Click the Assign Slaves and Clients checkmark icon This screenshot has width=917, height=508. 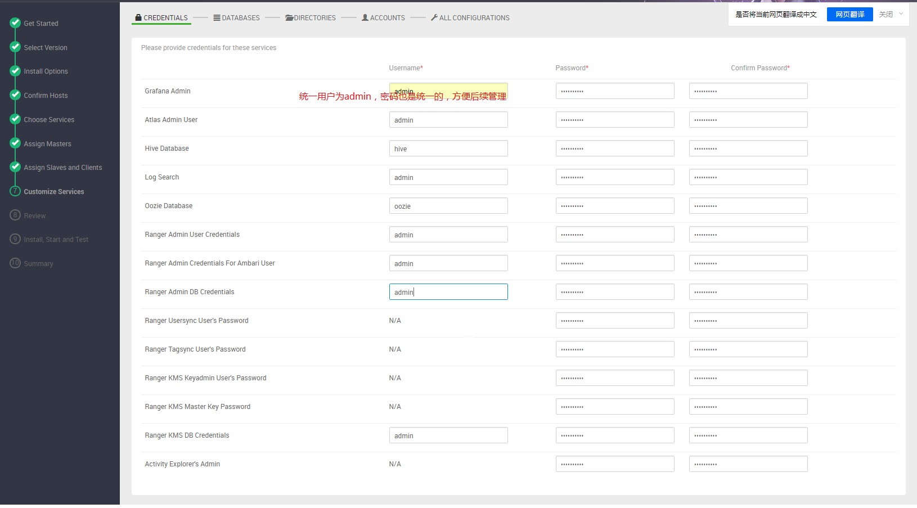click(15, 167)
